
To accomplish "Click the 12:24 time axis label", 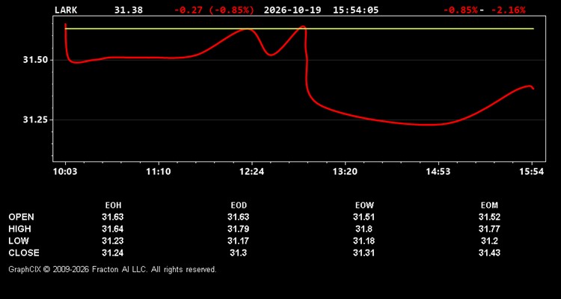I will (252, 172).
